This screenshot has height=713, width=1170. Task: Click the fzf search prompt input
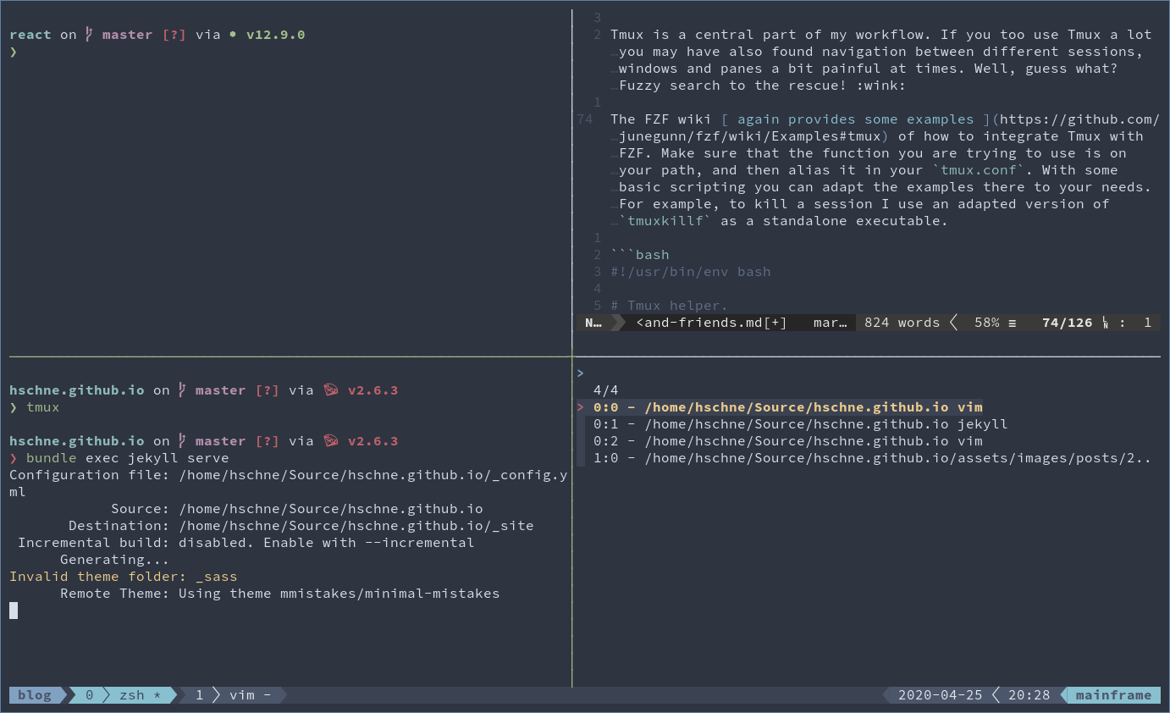pos(868,373)
